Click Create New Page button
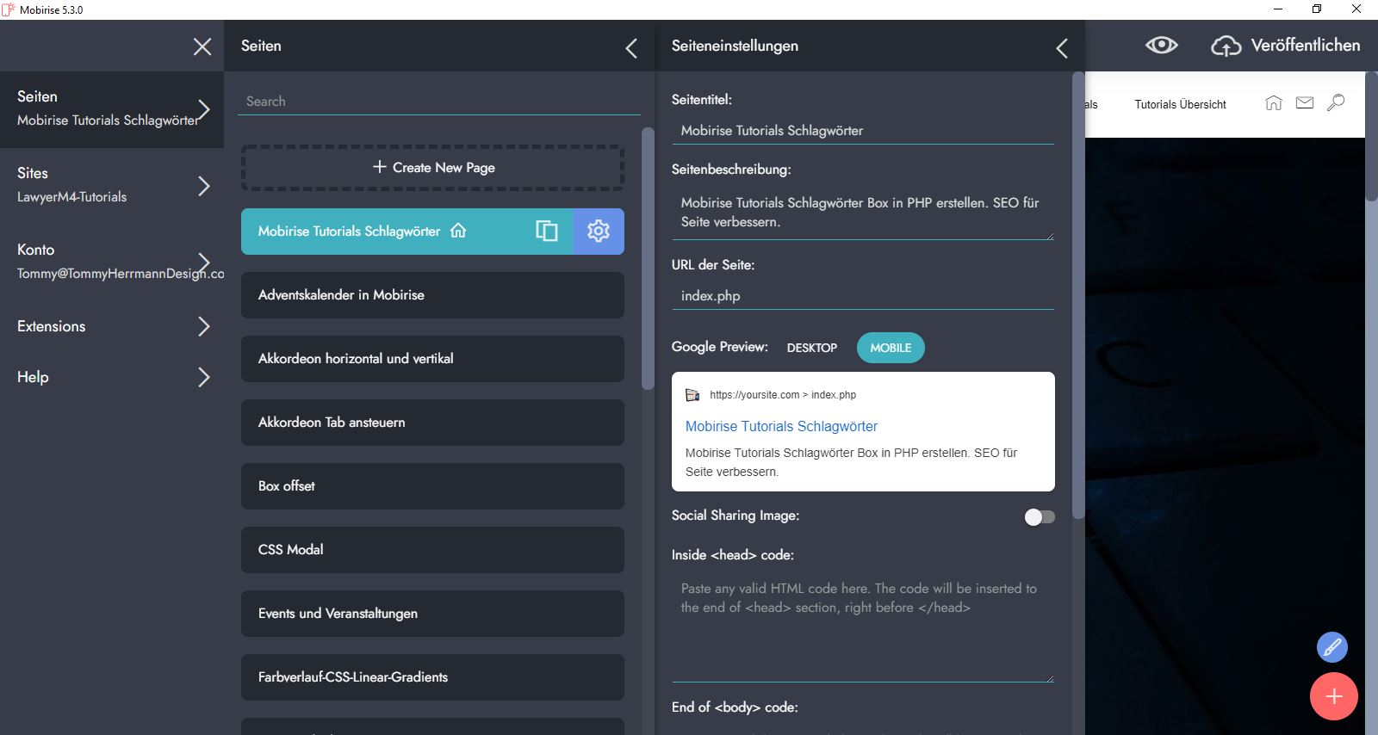1378x735 pixels. [x=432, y=167]
